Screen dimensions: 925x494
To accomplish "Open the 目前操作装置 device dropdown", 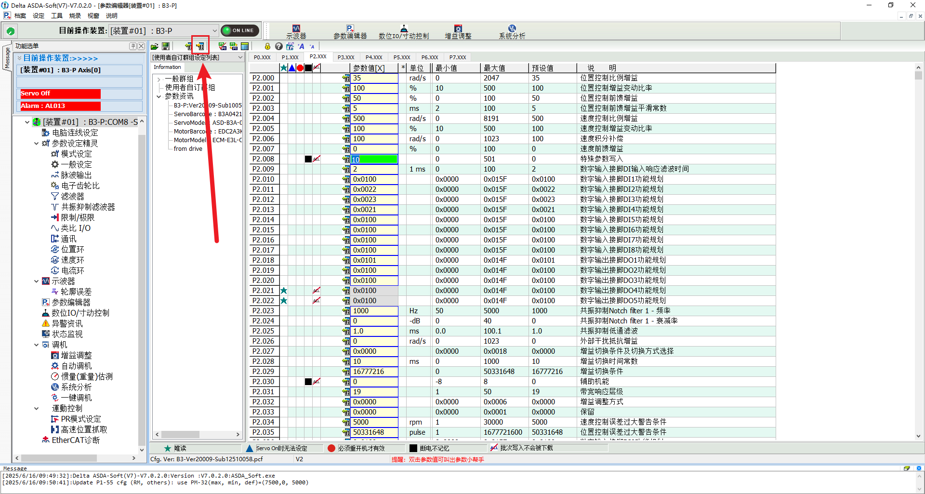I will tap(214, 30).
